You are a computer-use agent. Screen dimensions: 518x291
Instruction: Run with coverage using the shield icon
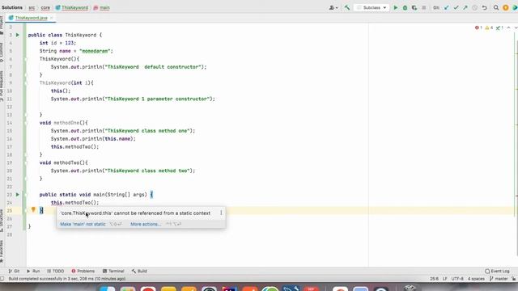(x=414, y=7)
